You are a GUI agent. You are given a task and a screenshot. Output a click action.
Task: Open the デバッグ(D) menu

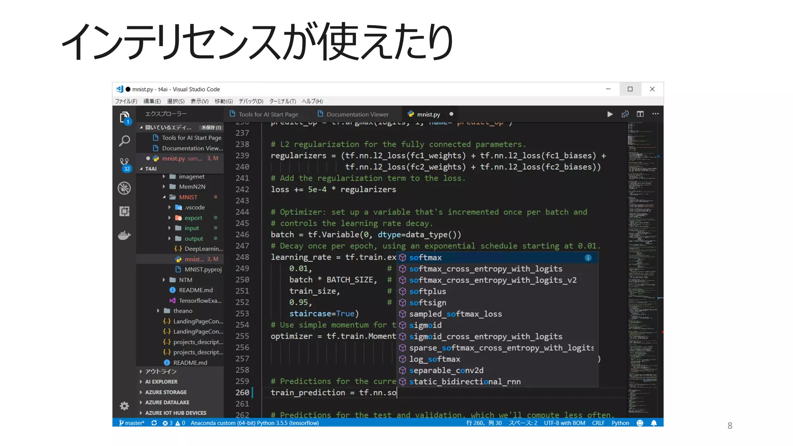pyautogui.click(x=251, y=101)
